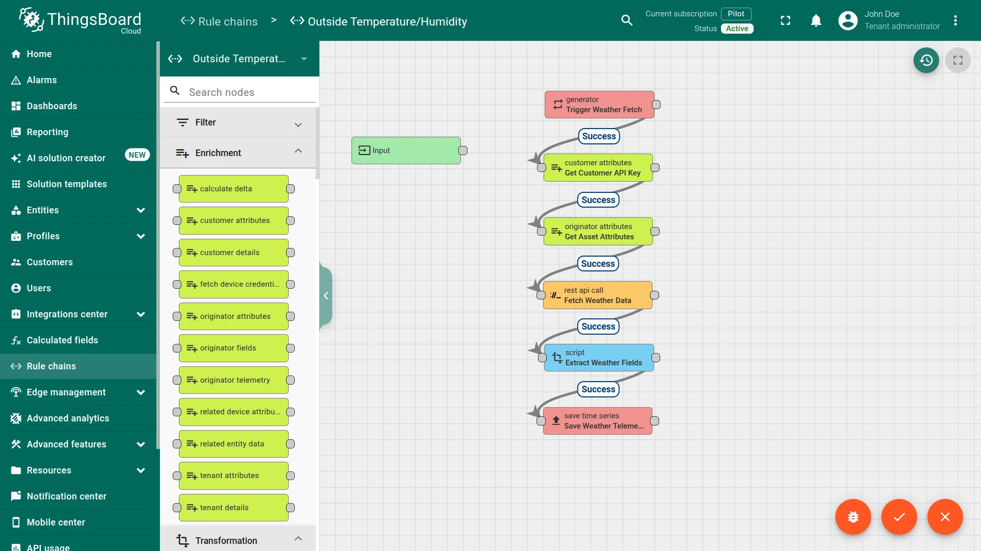Select the Trigger Weather Fetch generator node
This screenshot has width=981, height=551.
point(599,105)
